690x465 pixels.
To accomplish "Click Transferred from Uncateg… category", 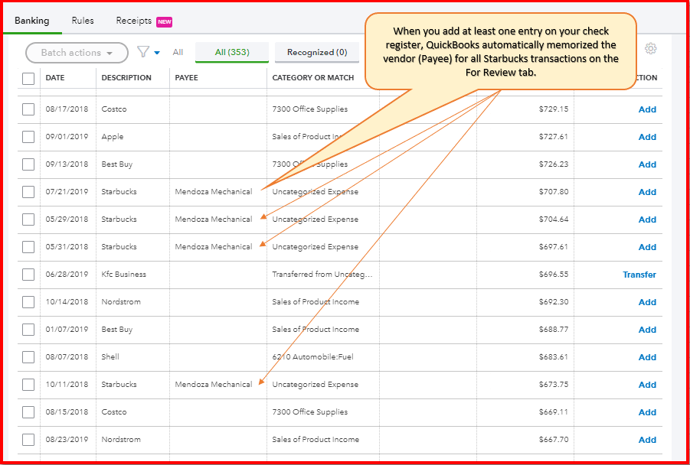I will click(322, 275).
